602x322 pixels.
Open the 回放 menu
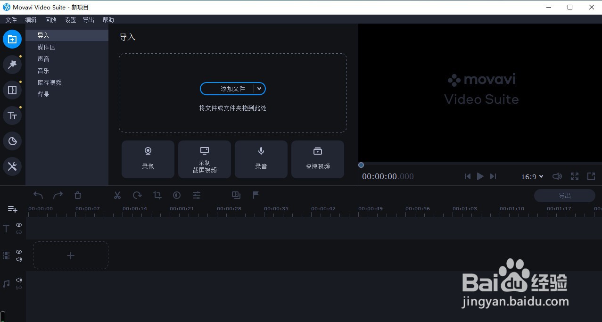coord(50,20)
